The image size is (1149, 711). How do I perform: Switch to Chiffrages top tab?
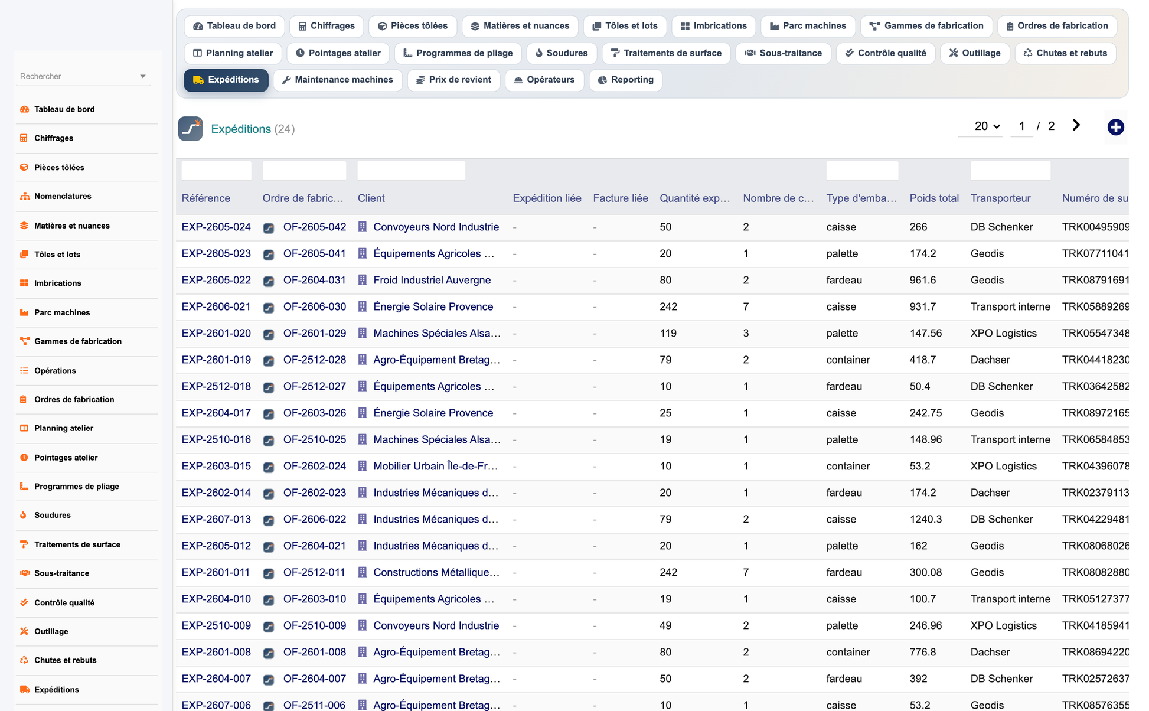pos(327,26)
